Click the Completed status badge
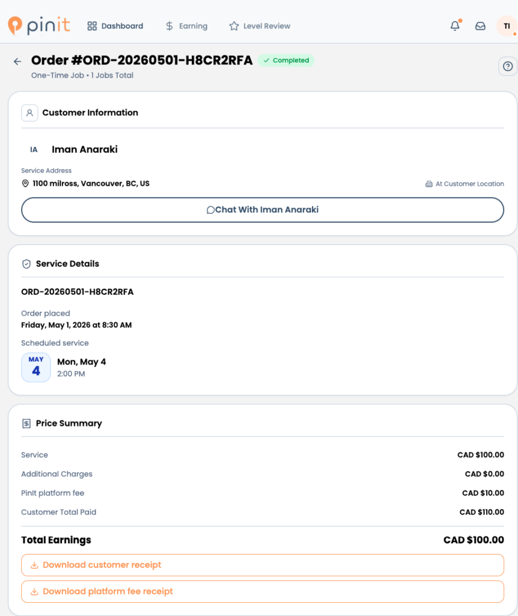The image size is (518, 616). pyautogui.click(x=286, y=60)
